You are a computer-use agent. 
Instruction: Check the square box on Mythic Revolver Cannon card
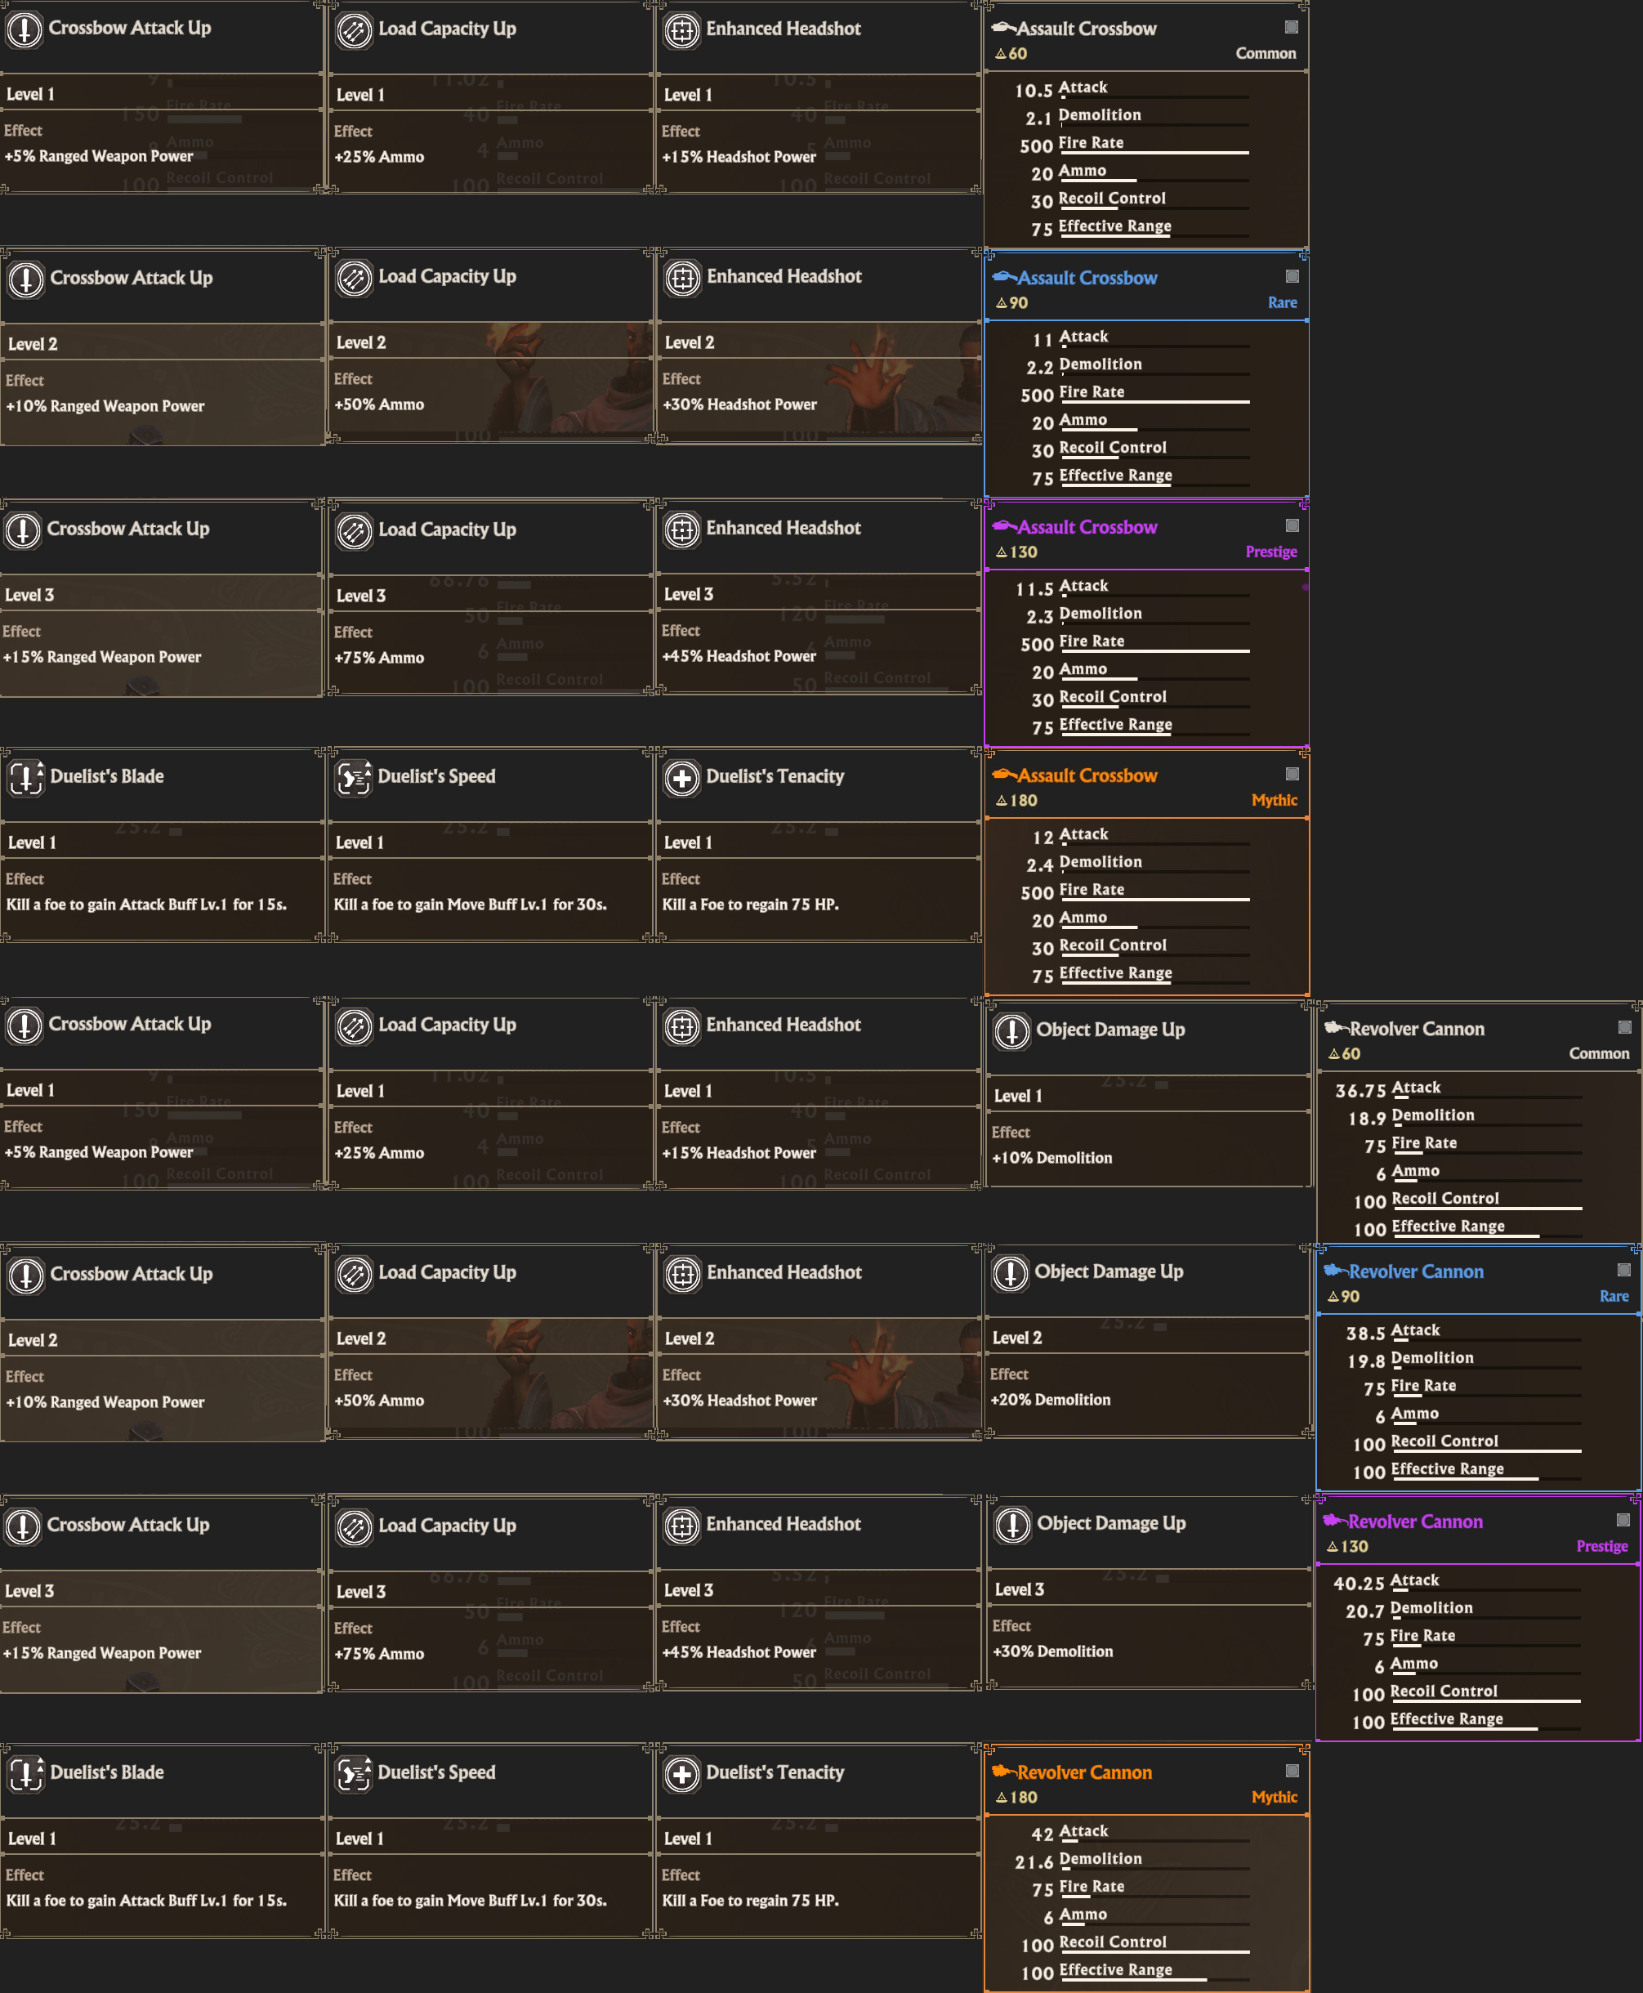[x=1292, y=1771]
